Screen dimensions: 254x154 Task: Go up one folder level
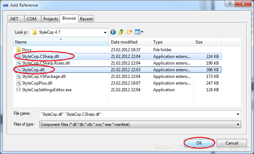coord(121,32)
